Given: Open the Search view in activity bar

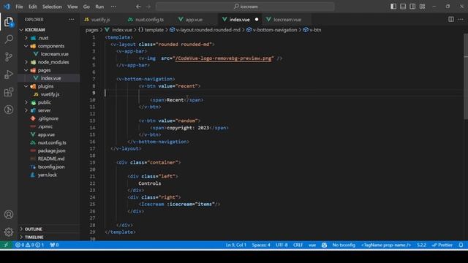Looking at the screenshot, I should point(9,39).
